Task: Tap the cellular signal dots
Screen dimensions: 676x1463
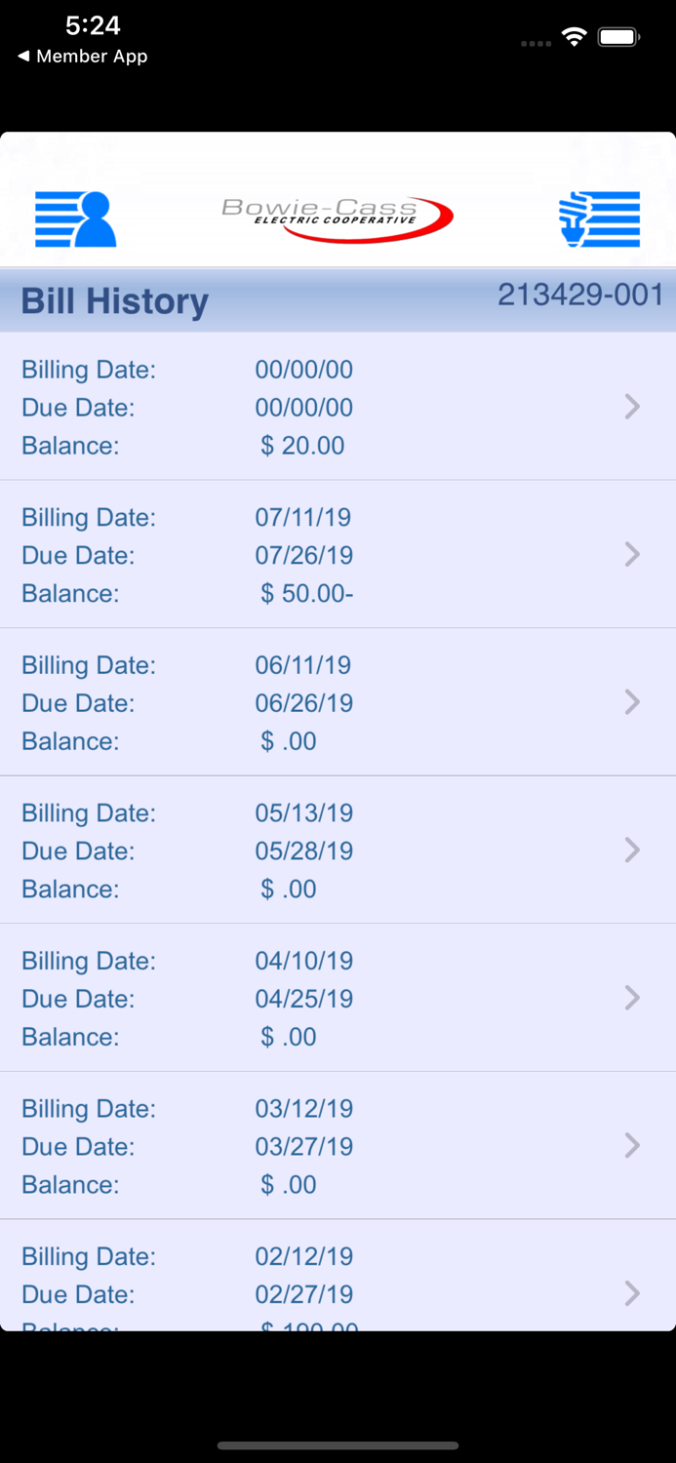Action: 536,43
